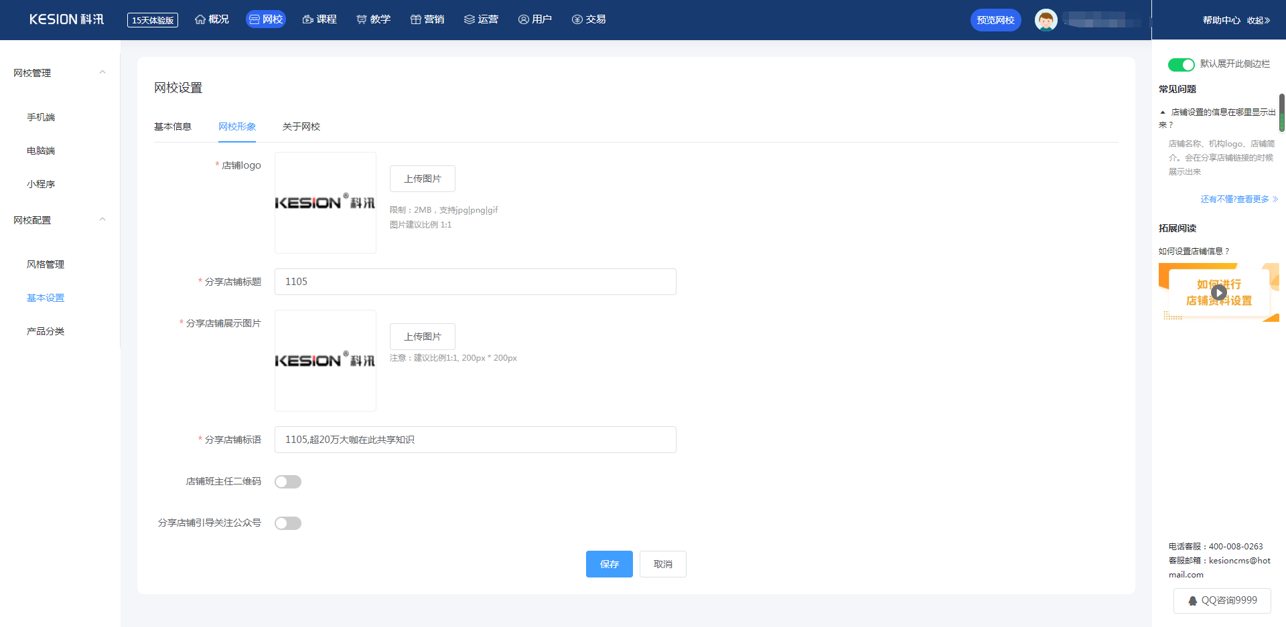
Task: Collapse the 网校管理 sidebar group
Action: pyautogui.click(x=102, y=72)
